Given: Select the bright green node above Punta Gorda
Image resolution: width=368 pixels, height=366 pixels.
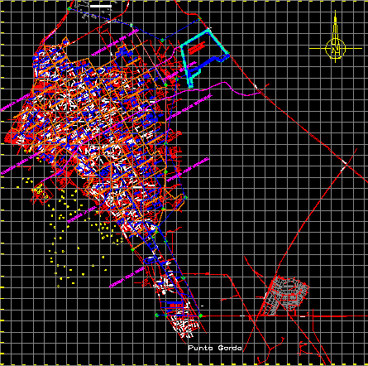Looking at the screenshot, I should pos(201,315).
